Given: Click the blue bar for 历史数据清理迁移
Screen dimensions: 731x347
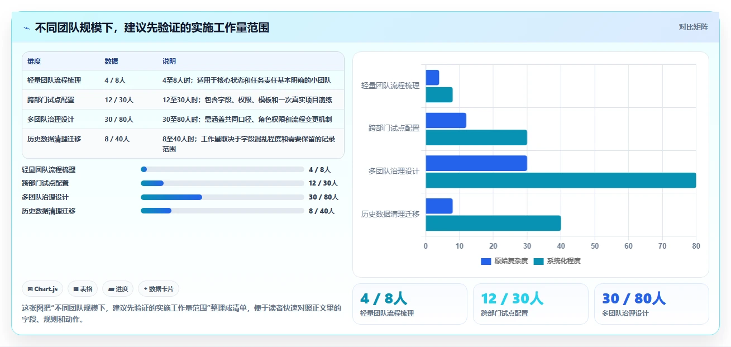Looking at the screenshot, I should pyautogui.click(x=439, y=206).
